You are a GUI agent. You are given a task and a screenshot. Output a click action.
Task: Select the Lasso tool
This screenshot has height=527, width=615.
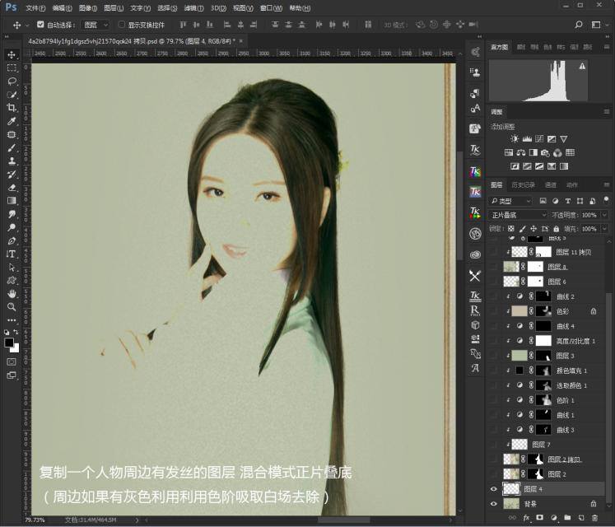point(12,82)
